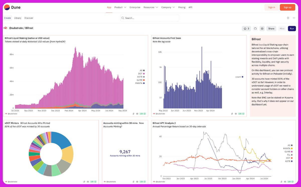Open query link icon under Bifrost Liquid Staking chart

coord(134,114)
